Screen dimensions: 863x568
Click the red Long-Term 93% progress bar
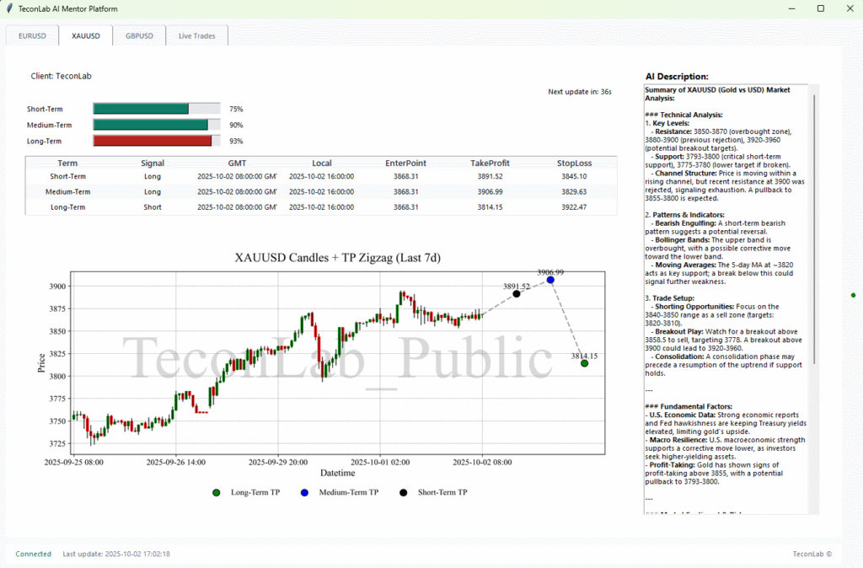coord(156,141)
